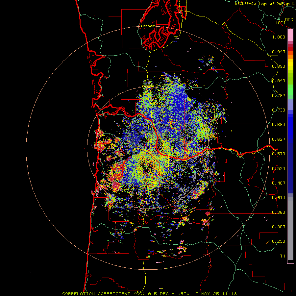Select the 0.947 scale value

pos(279,52)
